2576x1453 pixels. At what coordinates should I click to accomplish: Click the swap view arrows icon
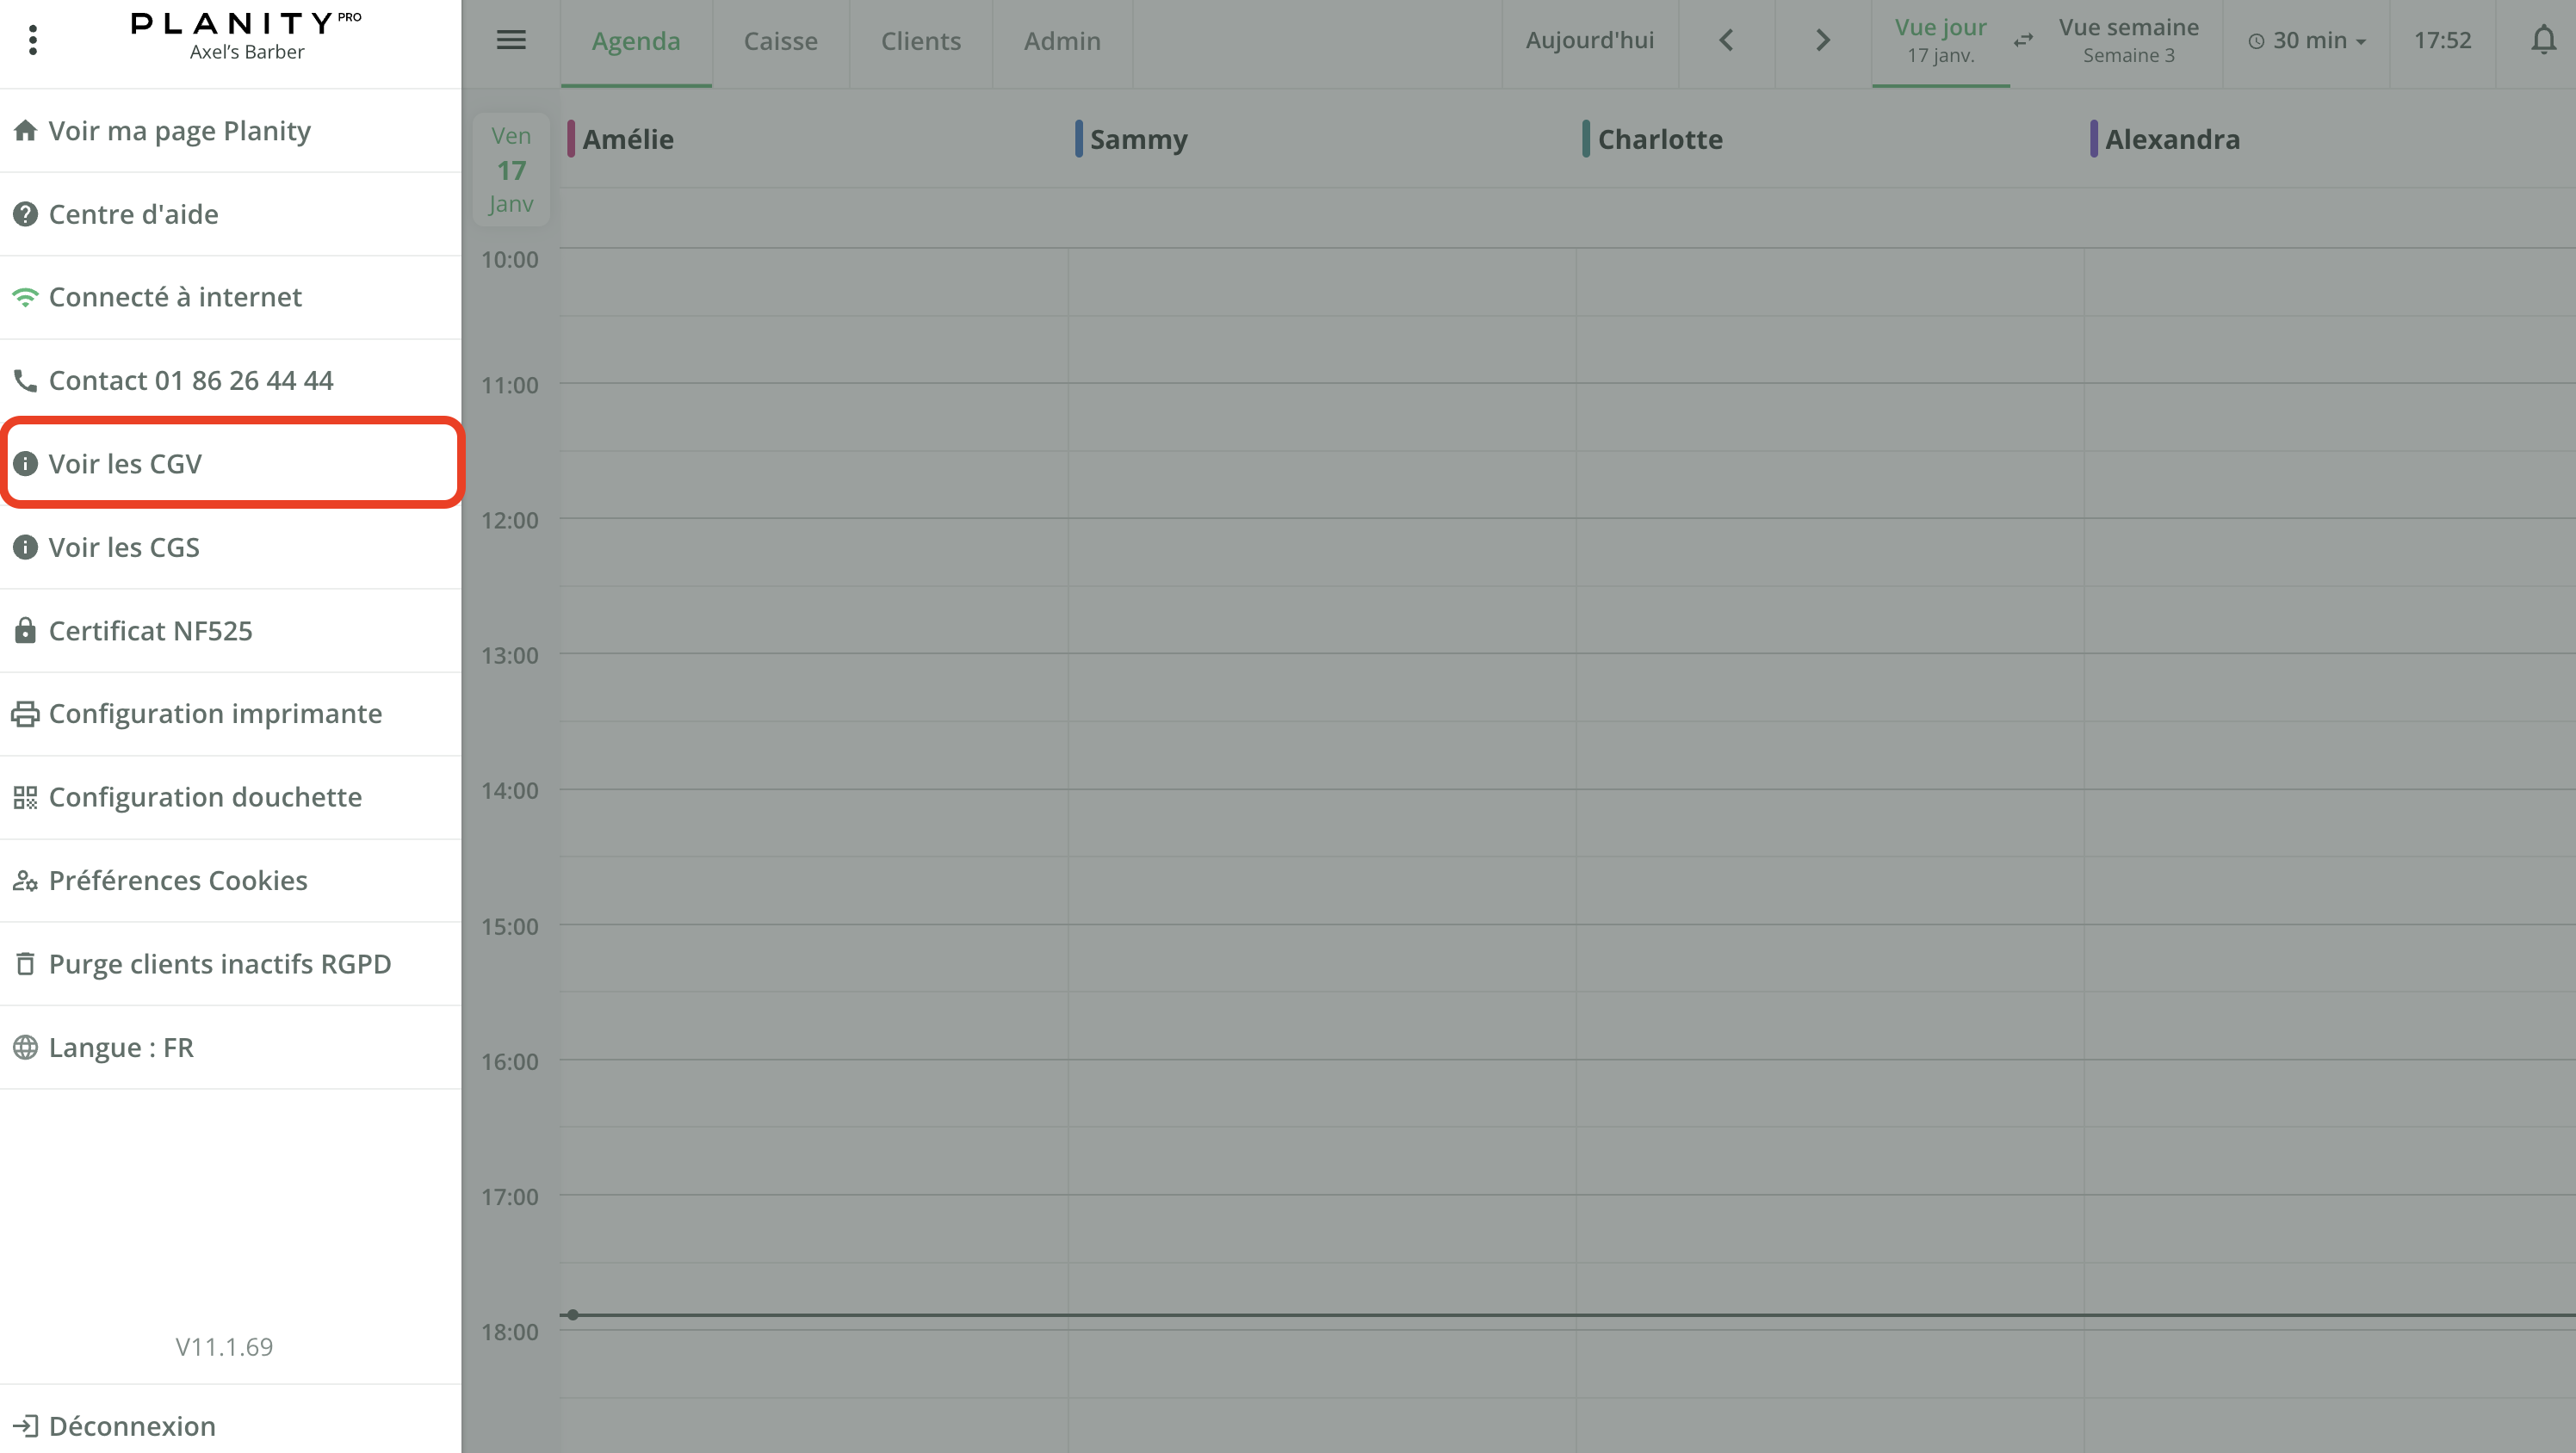point(2023,40)
